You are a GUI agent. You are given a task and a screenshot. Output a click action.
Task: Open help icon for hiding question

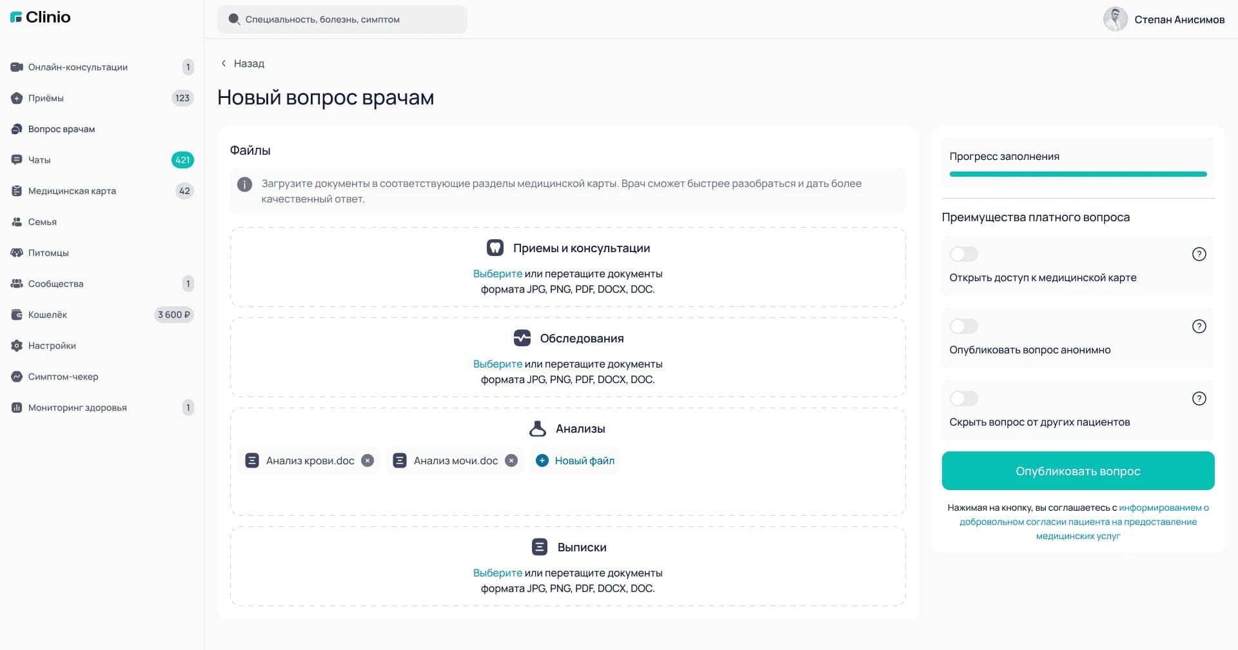(x=1199, y=399)
